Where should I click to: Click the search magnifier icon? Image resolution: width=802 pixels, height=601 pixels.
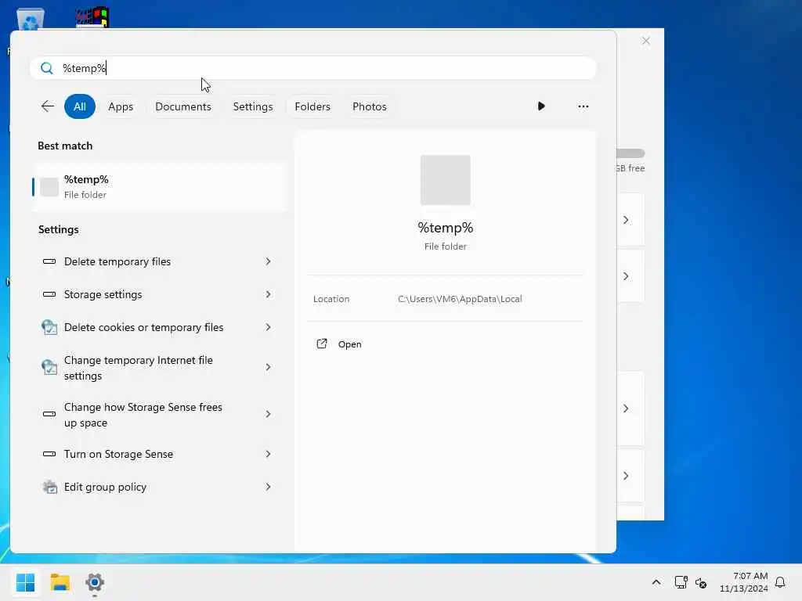coord(46,68)
